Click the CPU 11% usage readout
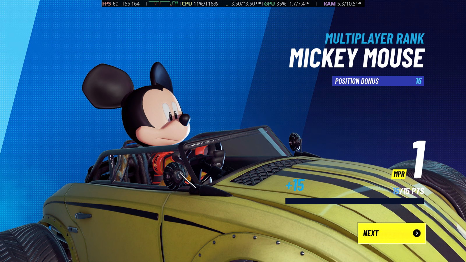This screenshot has width=466, height=262. coord(200,4)
